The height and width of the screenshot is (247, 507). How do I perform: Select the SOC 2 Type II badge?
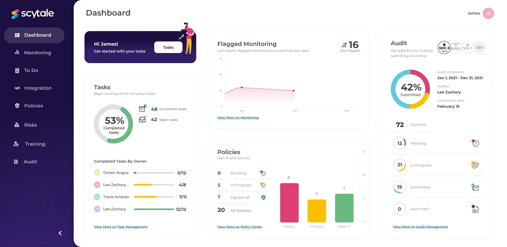click(x=444, y=48)
